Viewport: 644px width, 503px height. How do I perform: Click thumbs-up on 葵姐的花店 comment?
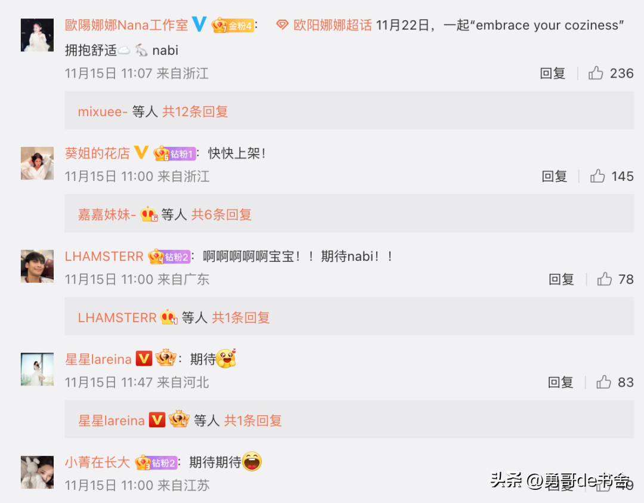pyautogui.click(x=597, y=176)
